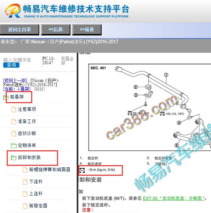Open the 下连杆 document icon

click(25, 182)
